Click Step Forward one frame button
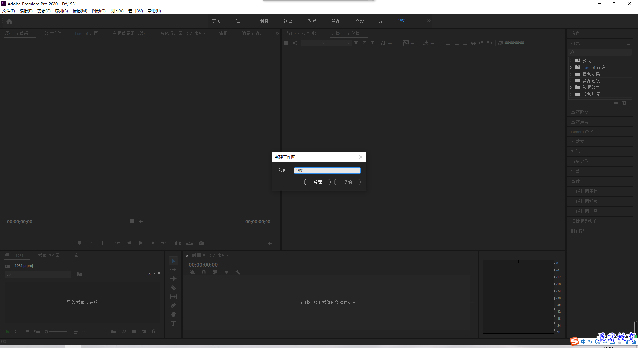Screen dimensions: 638x348 [x=152, y=243]
